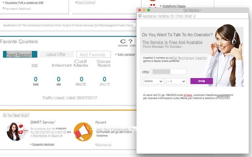Open Visualizza PUK e scadenza SIM link
The image size is (252, 157).
pos(24,2)
